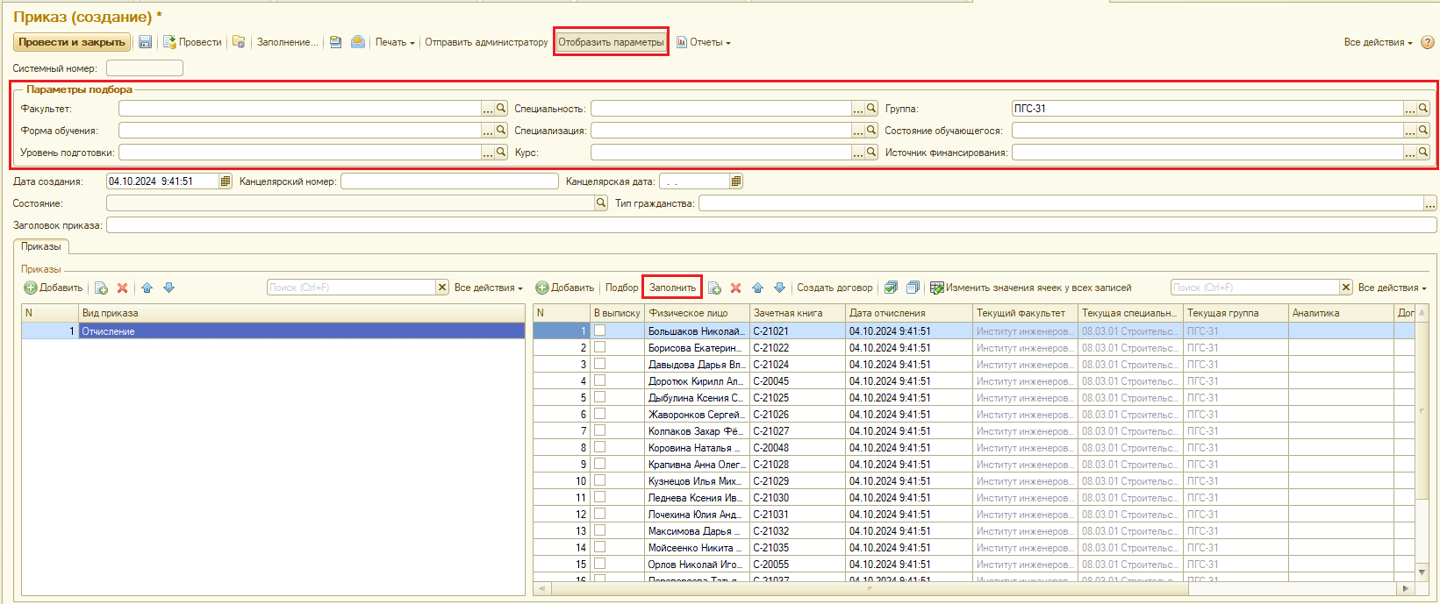The height and width of the screenshot is (604, 1440).
Task: Toggle Отобразить параметры button
Action: click(x=611, y=42)
